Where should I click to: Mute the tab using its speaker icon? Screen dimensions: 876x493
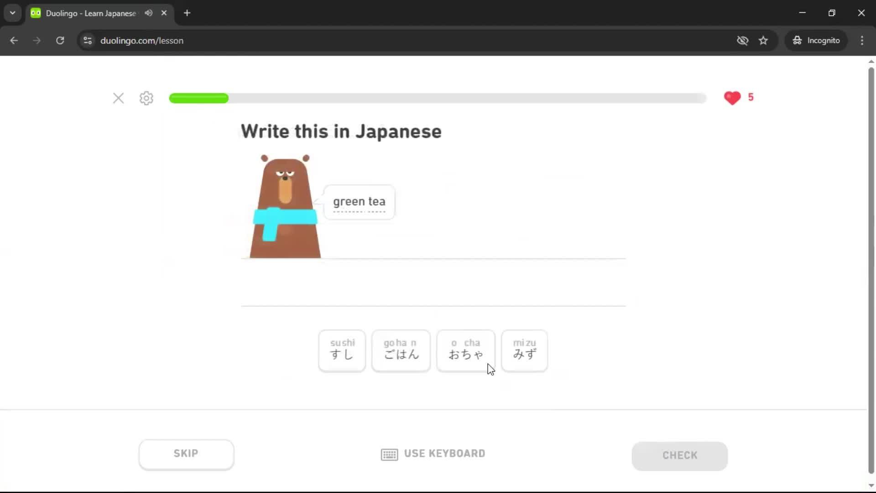coord(148,13)
